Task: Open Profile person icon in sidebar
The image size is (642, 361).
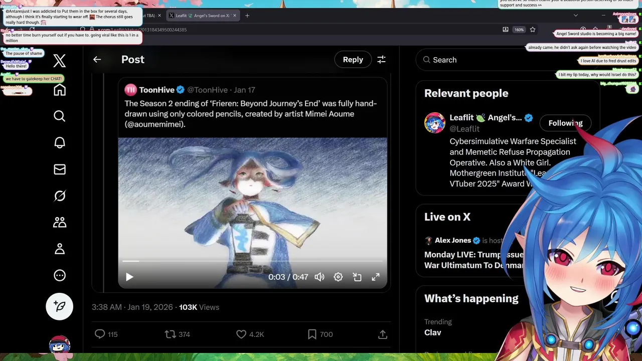Action: coord(59,249)
